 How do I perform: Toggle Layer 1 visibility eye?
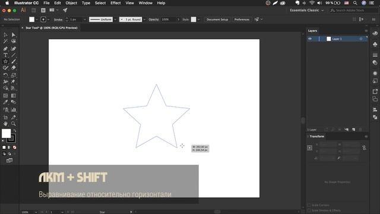click(310, 39)
